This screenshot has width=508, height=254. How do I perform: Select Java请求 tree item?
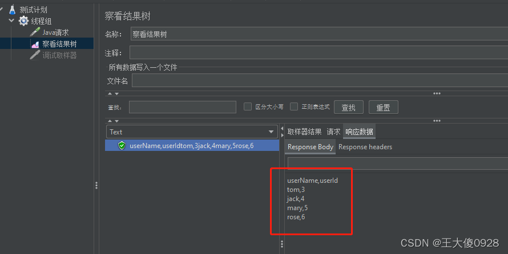(x=55, y=32)
